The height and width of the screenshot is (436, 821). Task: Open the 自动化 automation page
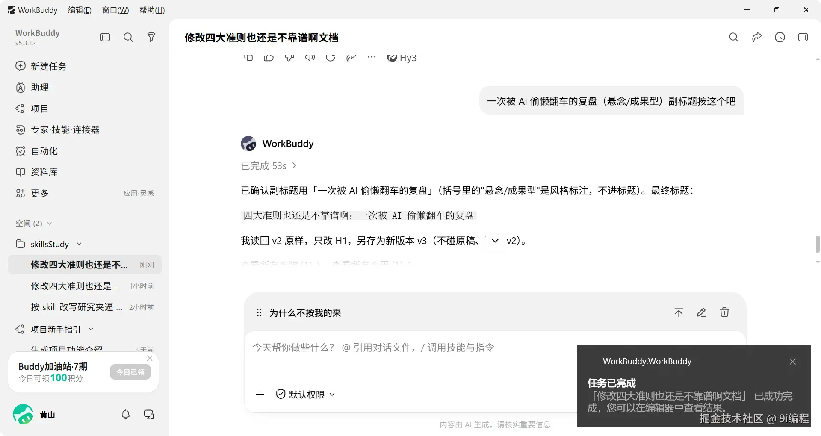click(84, 151)
